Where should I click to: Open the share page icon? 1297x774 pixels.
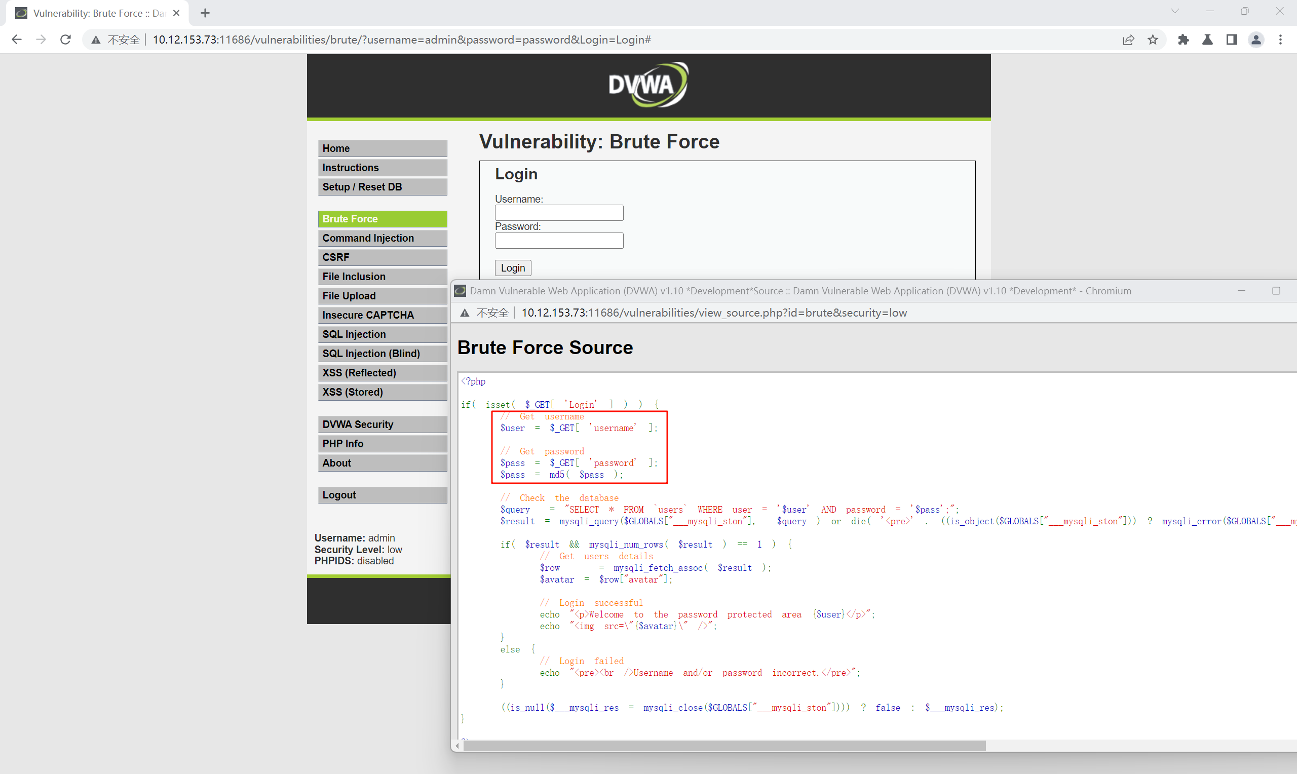(x=1128, y=40)
